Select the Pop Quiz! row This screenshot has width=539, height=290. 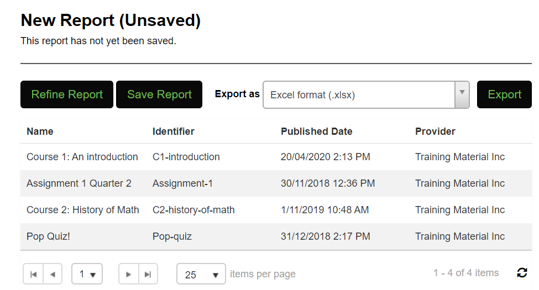point(276,236)
